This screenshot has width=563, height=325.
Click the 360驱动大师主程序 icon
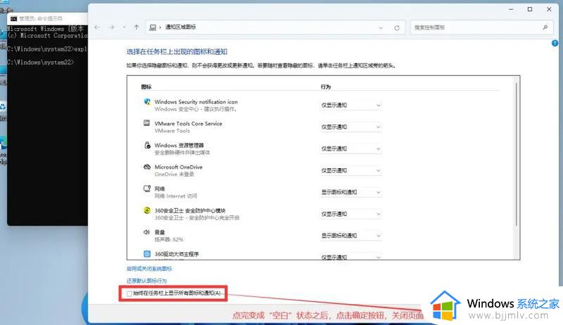pos(147,254)
